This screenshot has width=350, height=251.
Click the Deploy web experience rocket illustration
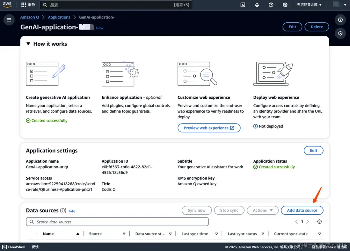[x=273, y=74]
